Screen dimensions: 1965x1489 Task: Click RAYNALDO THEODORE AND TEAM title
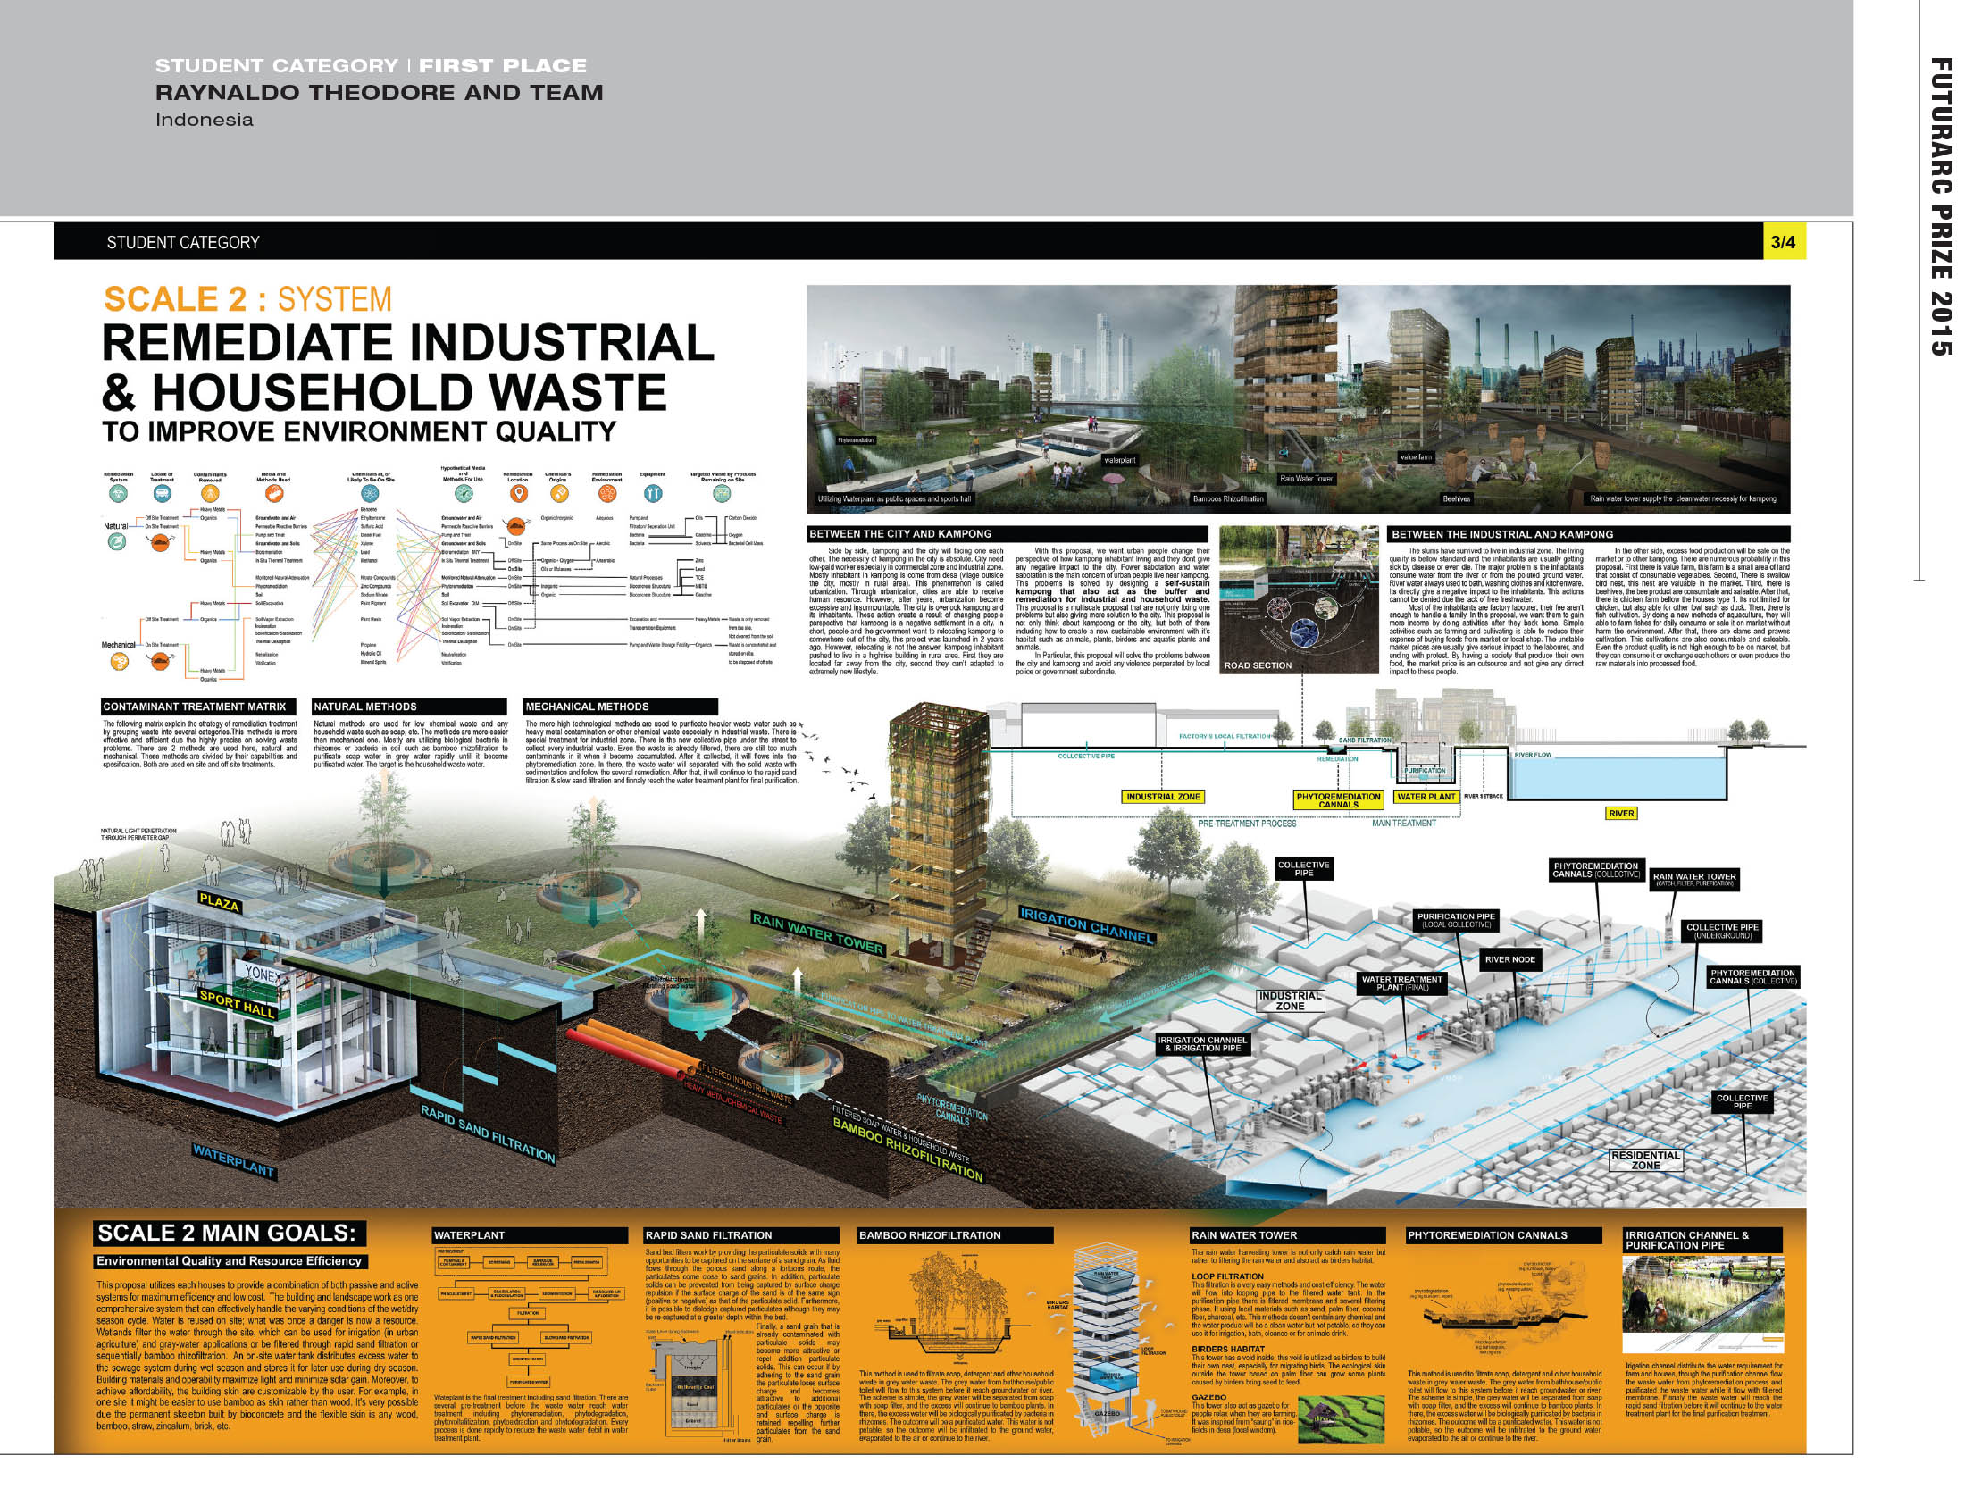point(380,93)
